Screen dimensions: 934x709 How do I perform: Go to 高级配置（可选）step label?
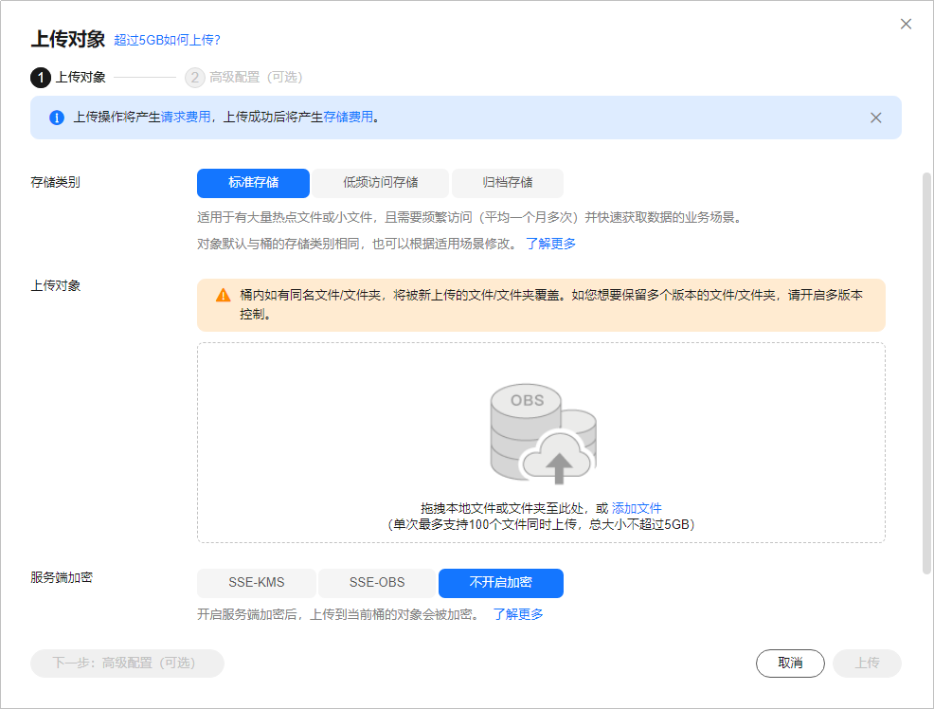click(x=256, y=78)
